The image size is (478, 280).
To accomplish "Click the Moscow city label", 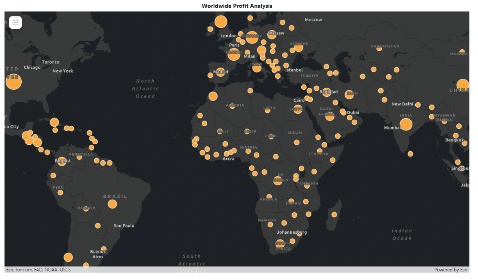I will click(313, 20).
